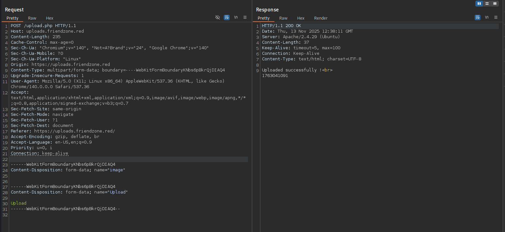Click Sec-Fetch-Site same-origin header
The image size is (505, 232).
[46, 109]
